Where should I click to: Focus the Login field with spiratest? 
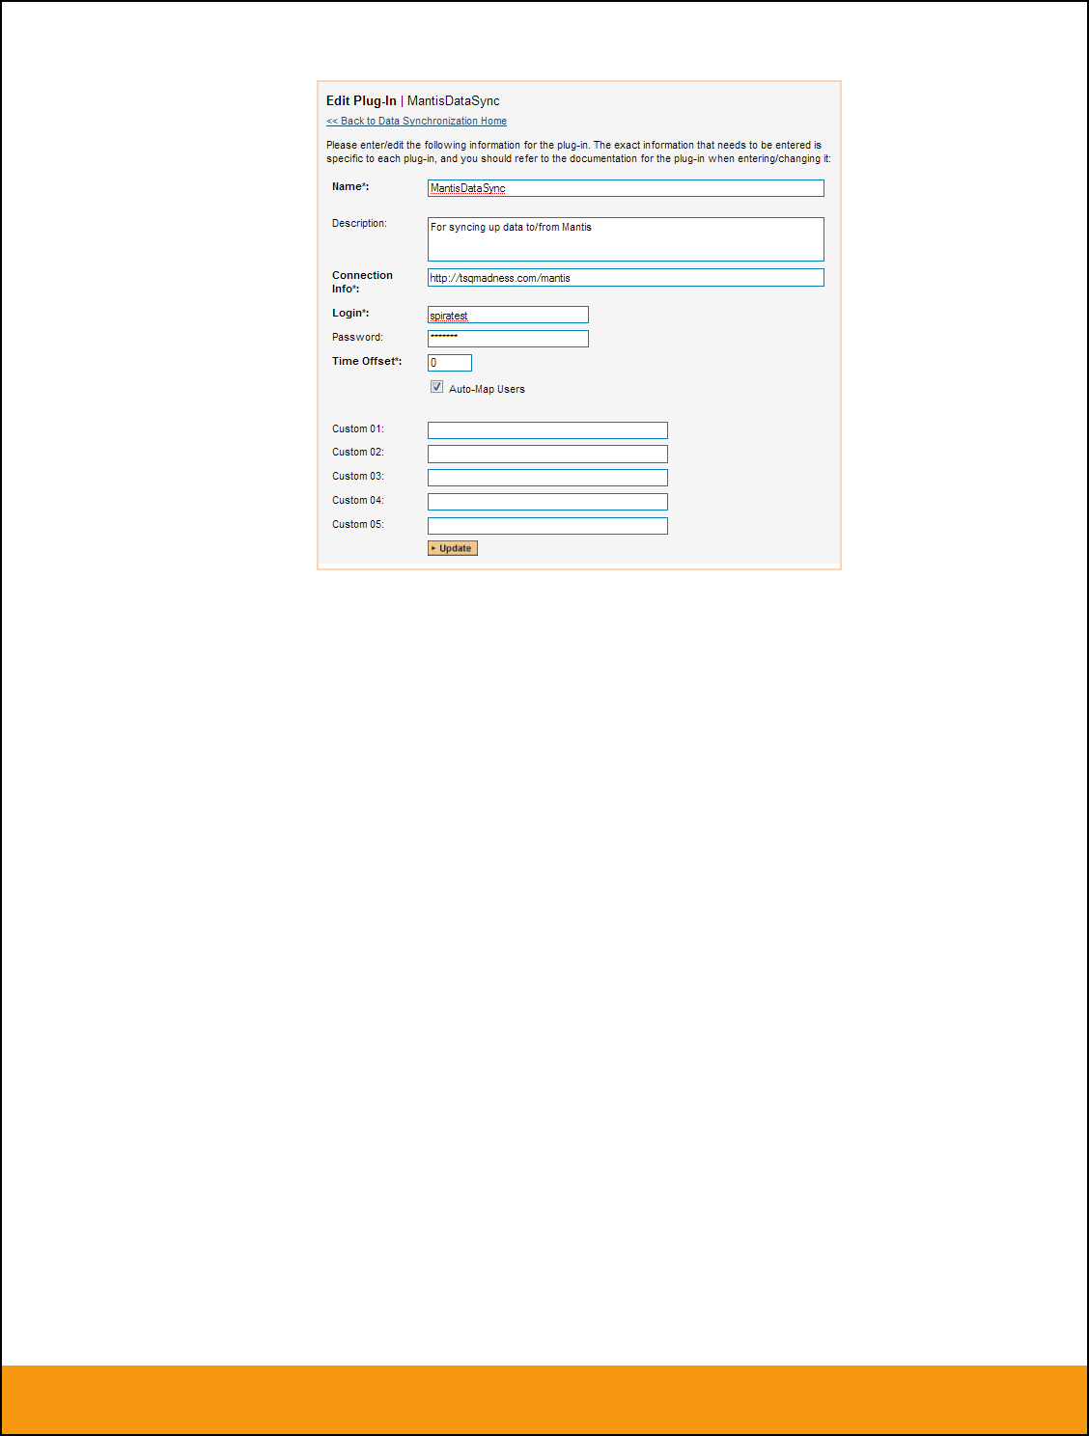508,315
